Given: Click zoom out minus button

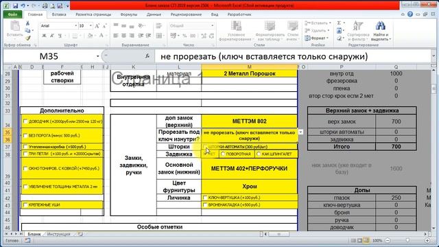Looking at the screenshot, I should click(388, 241).
